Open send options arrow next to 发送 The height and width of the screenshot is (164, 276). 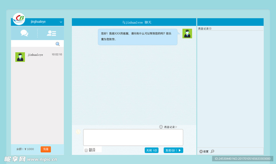tap(180, 150)
